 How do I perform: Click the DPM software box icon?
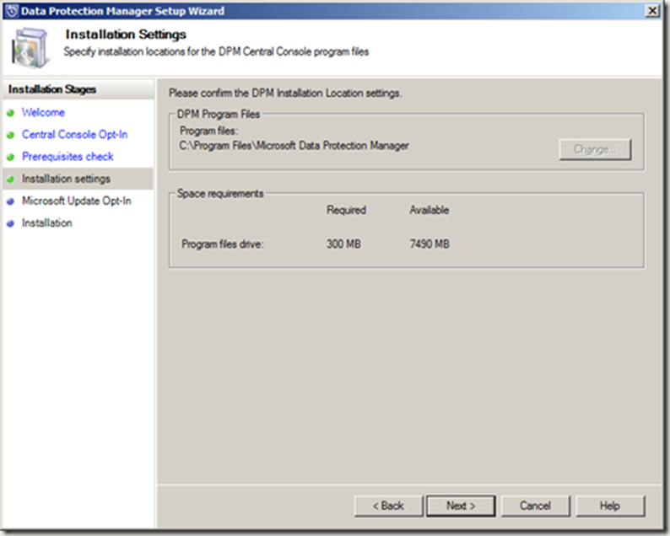[30, 48]
